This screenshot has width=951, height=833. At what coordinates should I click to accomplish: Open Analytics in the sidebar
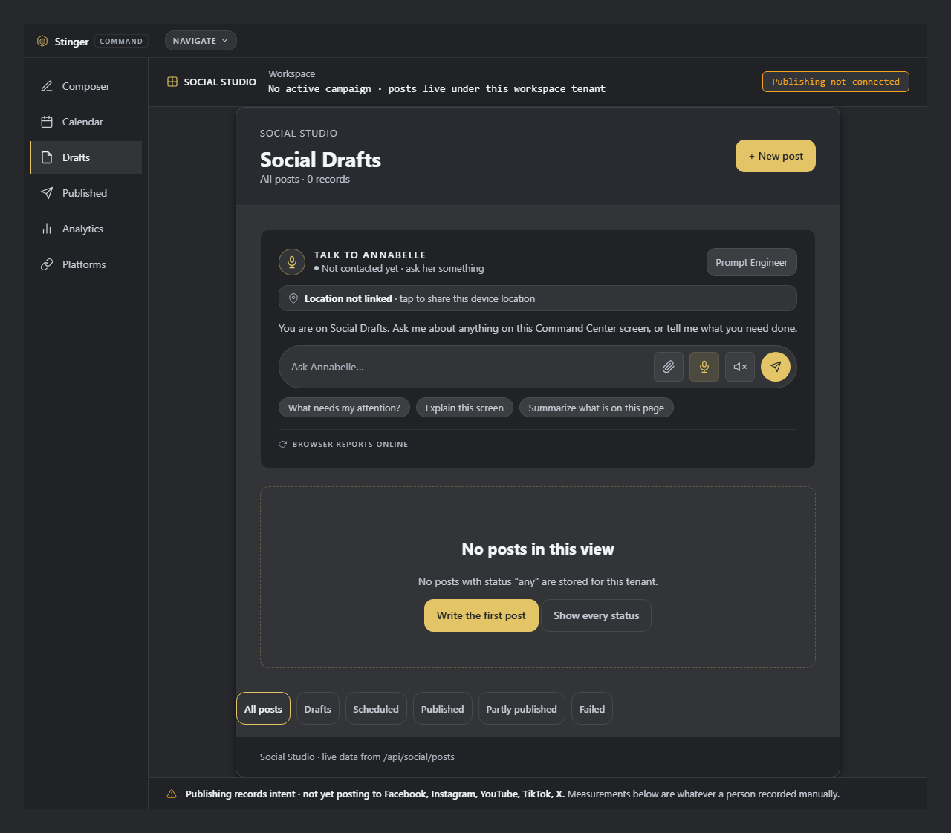tap(86, 229)
